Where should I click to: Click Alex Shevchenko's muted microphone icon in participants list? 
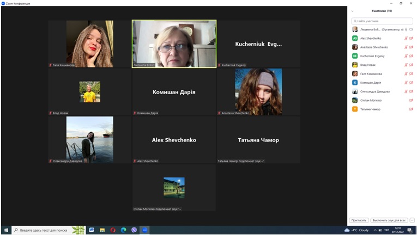point(406,38)
